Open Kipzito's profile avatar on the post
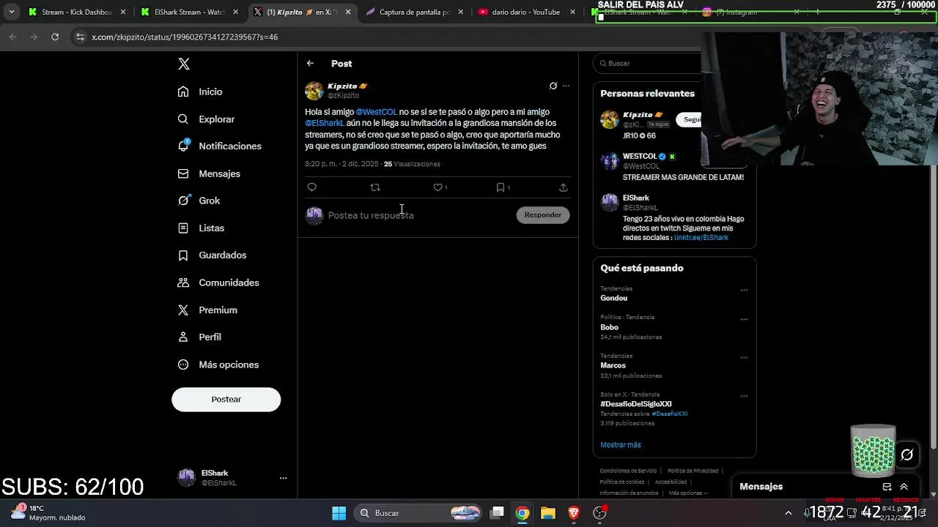The image size is (938, 527). click(x=314, y=91)
